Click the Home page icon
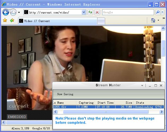 pos(153,20)
